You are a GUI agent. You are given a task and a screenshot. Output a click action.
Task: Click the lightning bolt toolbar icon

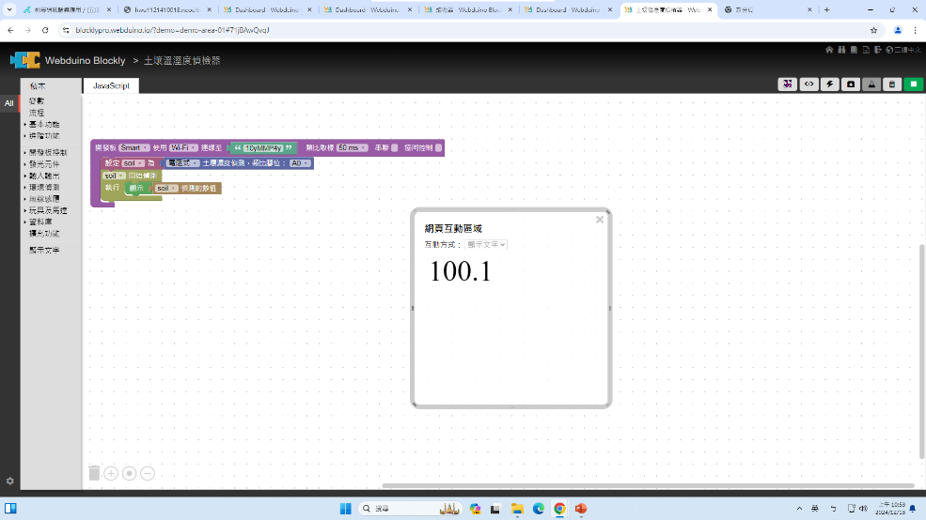pos(830,84)
